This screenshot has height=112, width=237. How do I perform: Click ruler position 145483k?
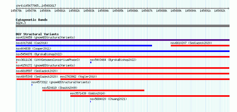[89, 11]
